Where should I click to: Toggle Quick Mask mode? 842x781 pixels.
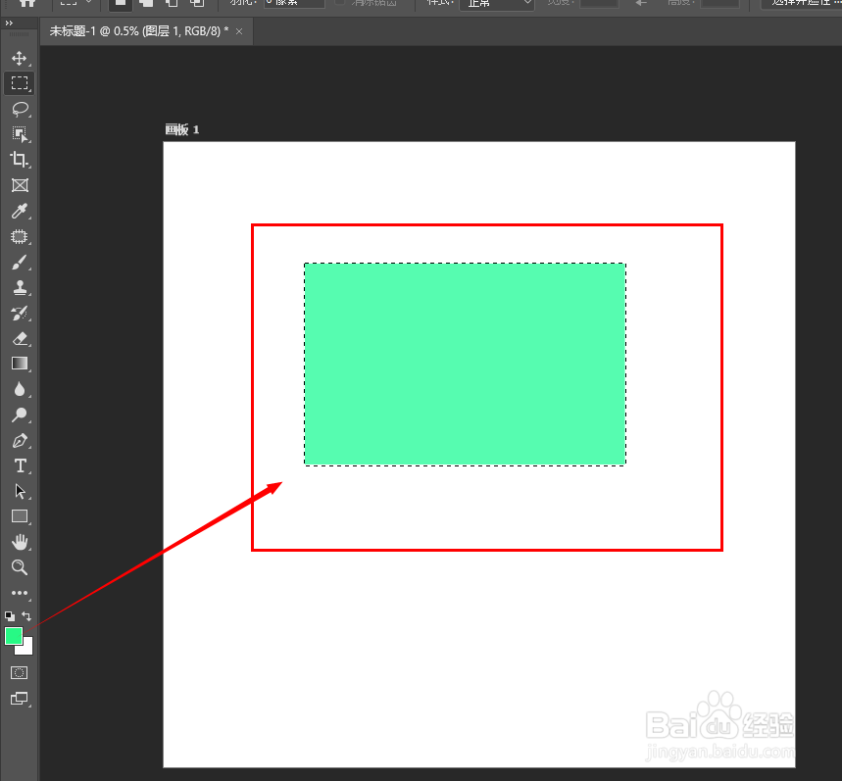click(20, 672)
